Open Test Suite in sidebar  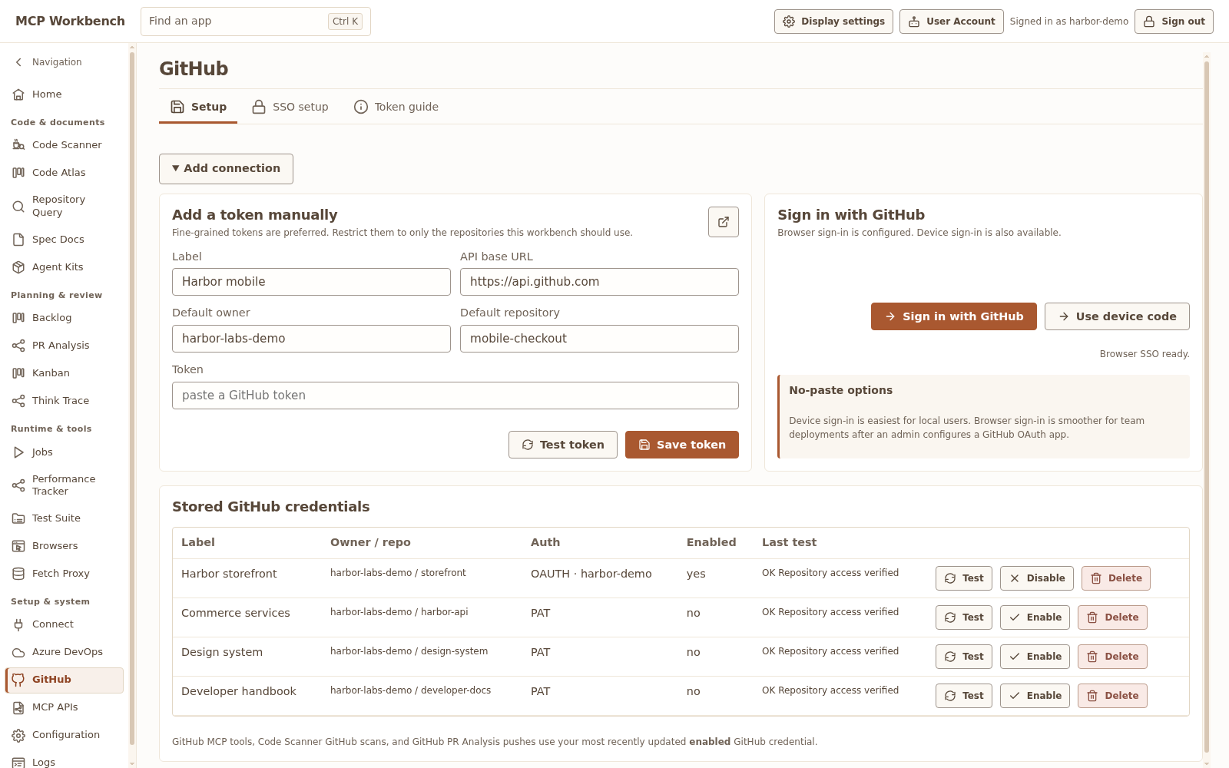coord(65,518)
